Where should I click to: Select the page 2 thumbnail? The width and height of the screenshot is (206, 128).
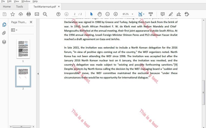[23, 77]
